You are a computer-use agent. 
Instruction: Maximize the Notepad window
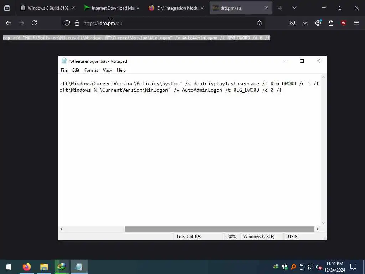[302, 61]
